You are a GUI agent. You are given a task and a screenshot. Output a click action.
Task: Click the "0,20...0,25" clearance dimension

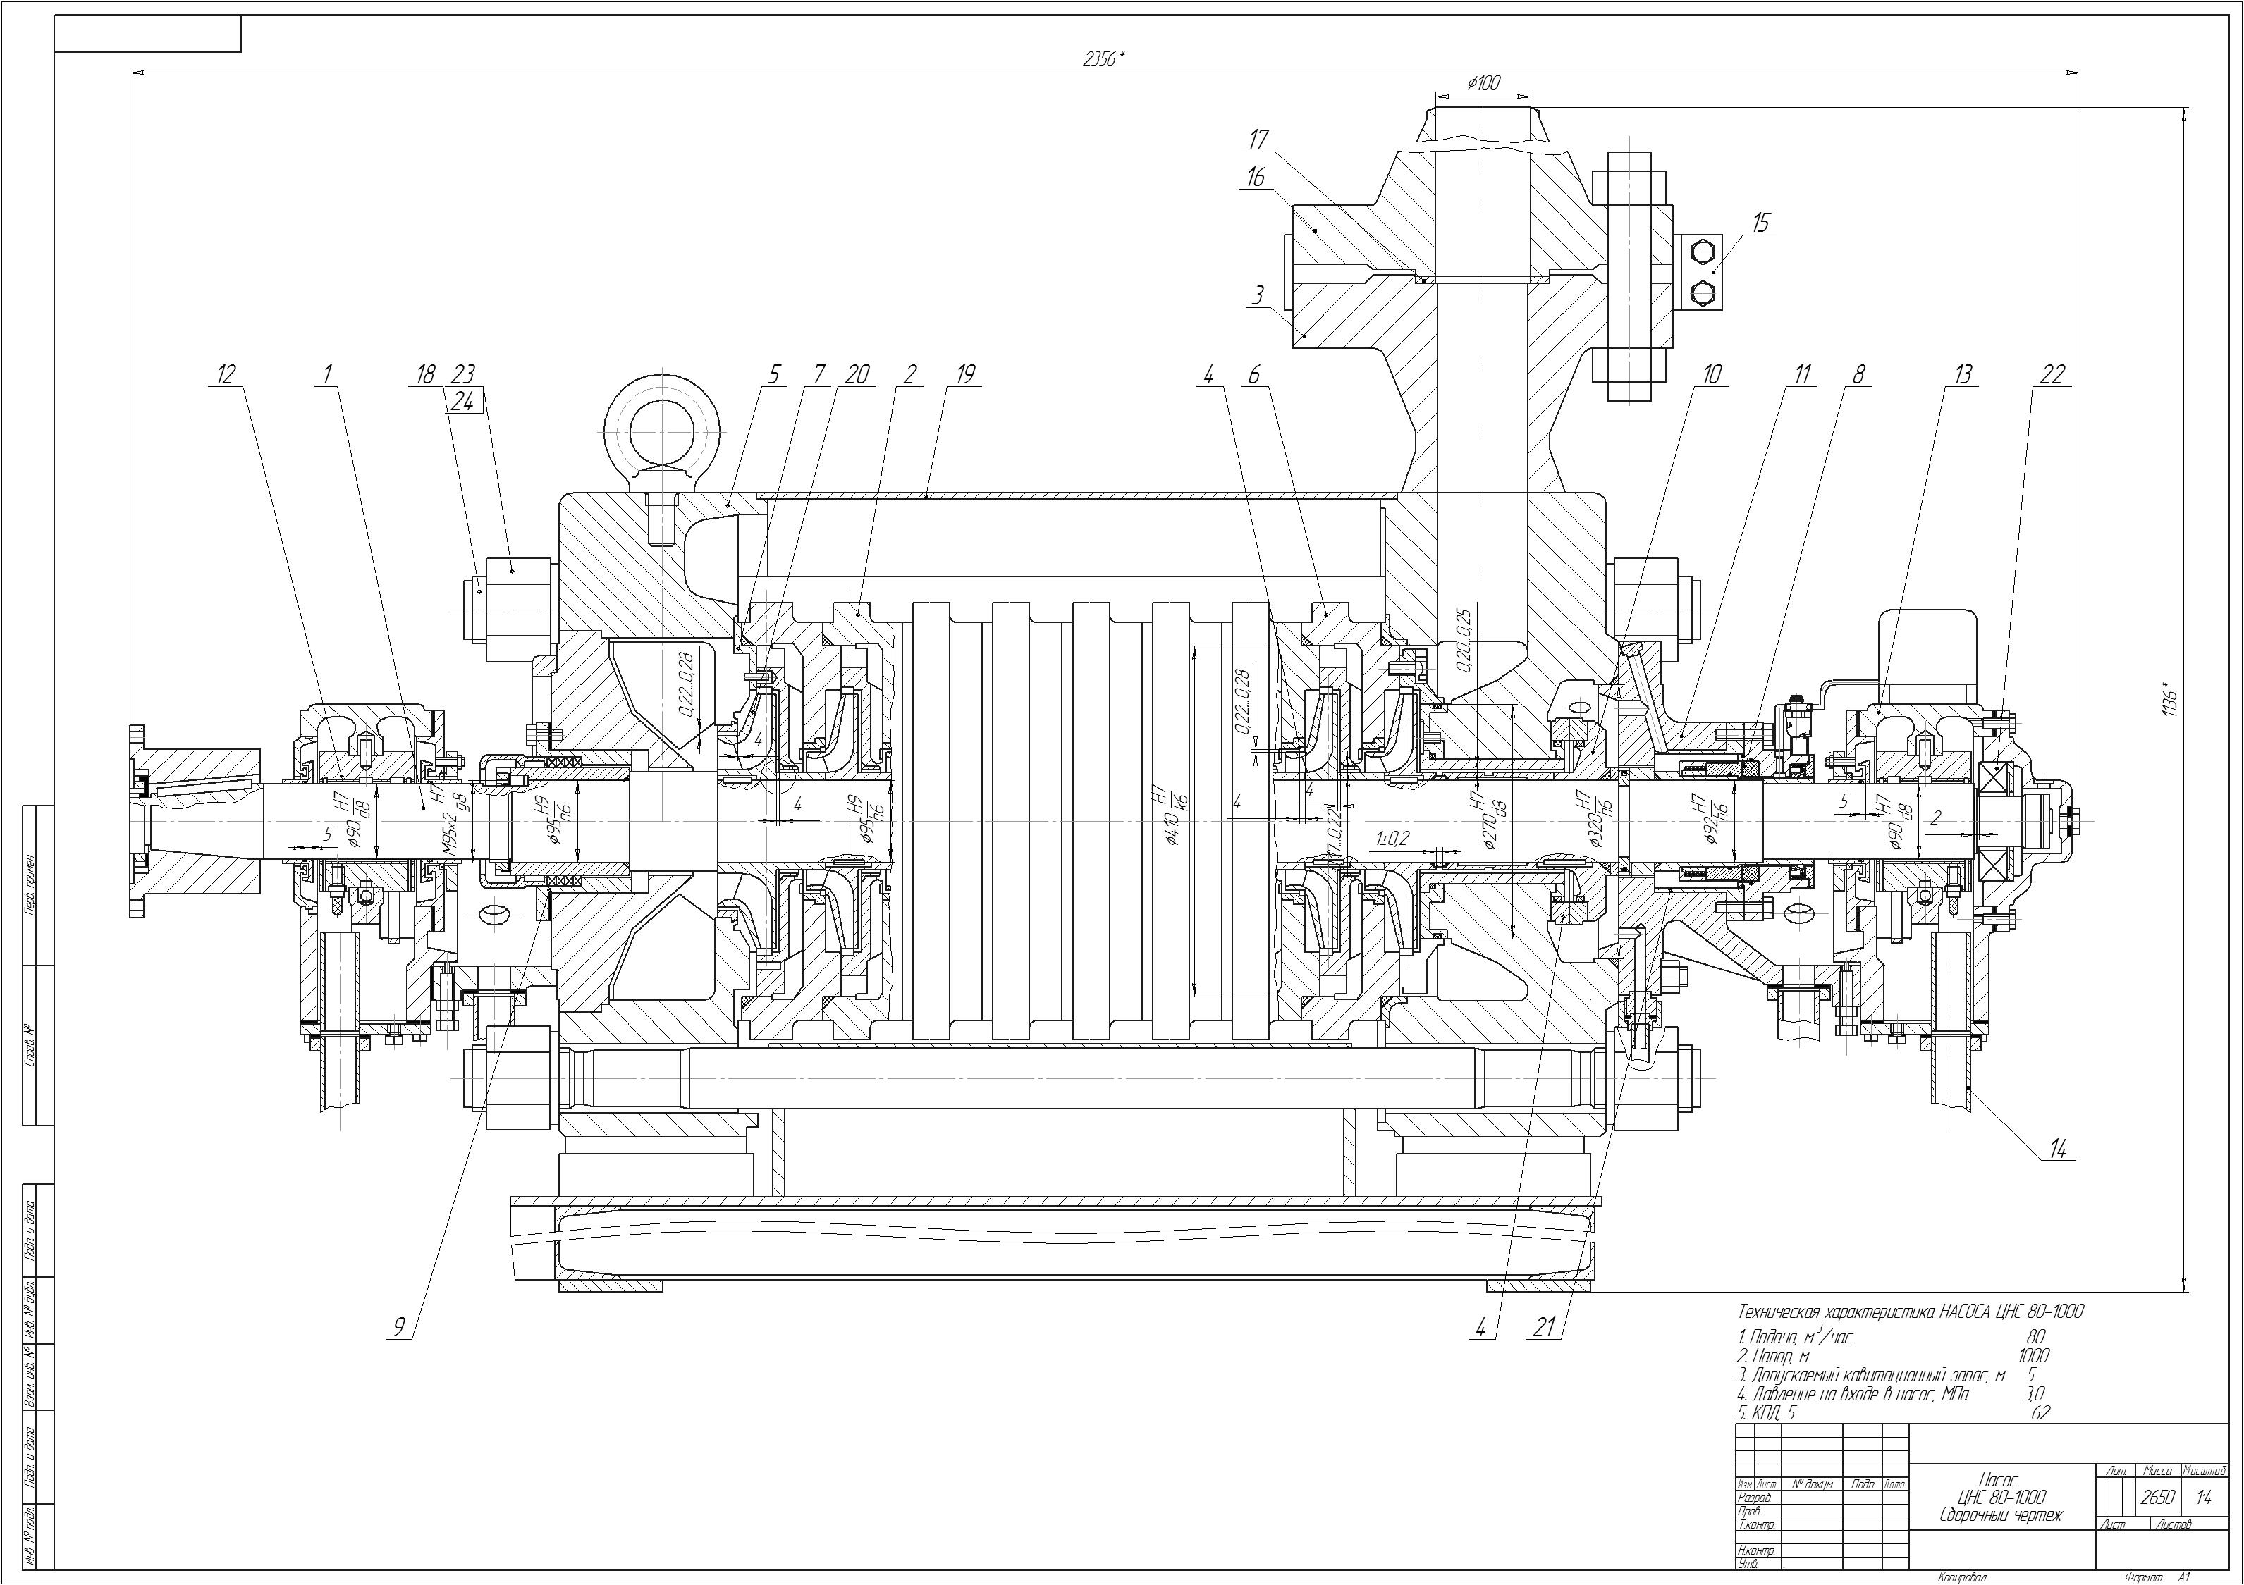tap(1464, 641)
